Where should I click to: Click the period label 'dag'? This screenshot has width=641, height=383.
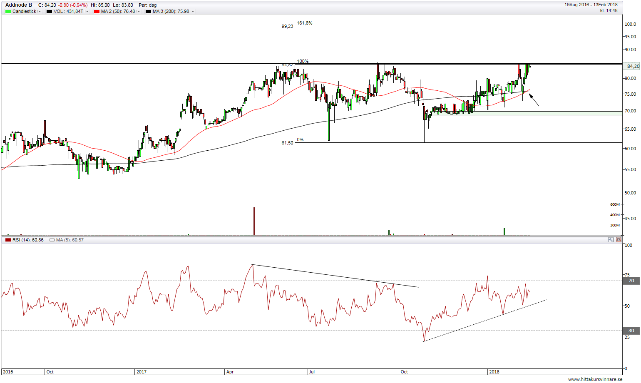153,5
